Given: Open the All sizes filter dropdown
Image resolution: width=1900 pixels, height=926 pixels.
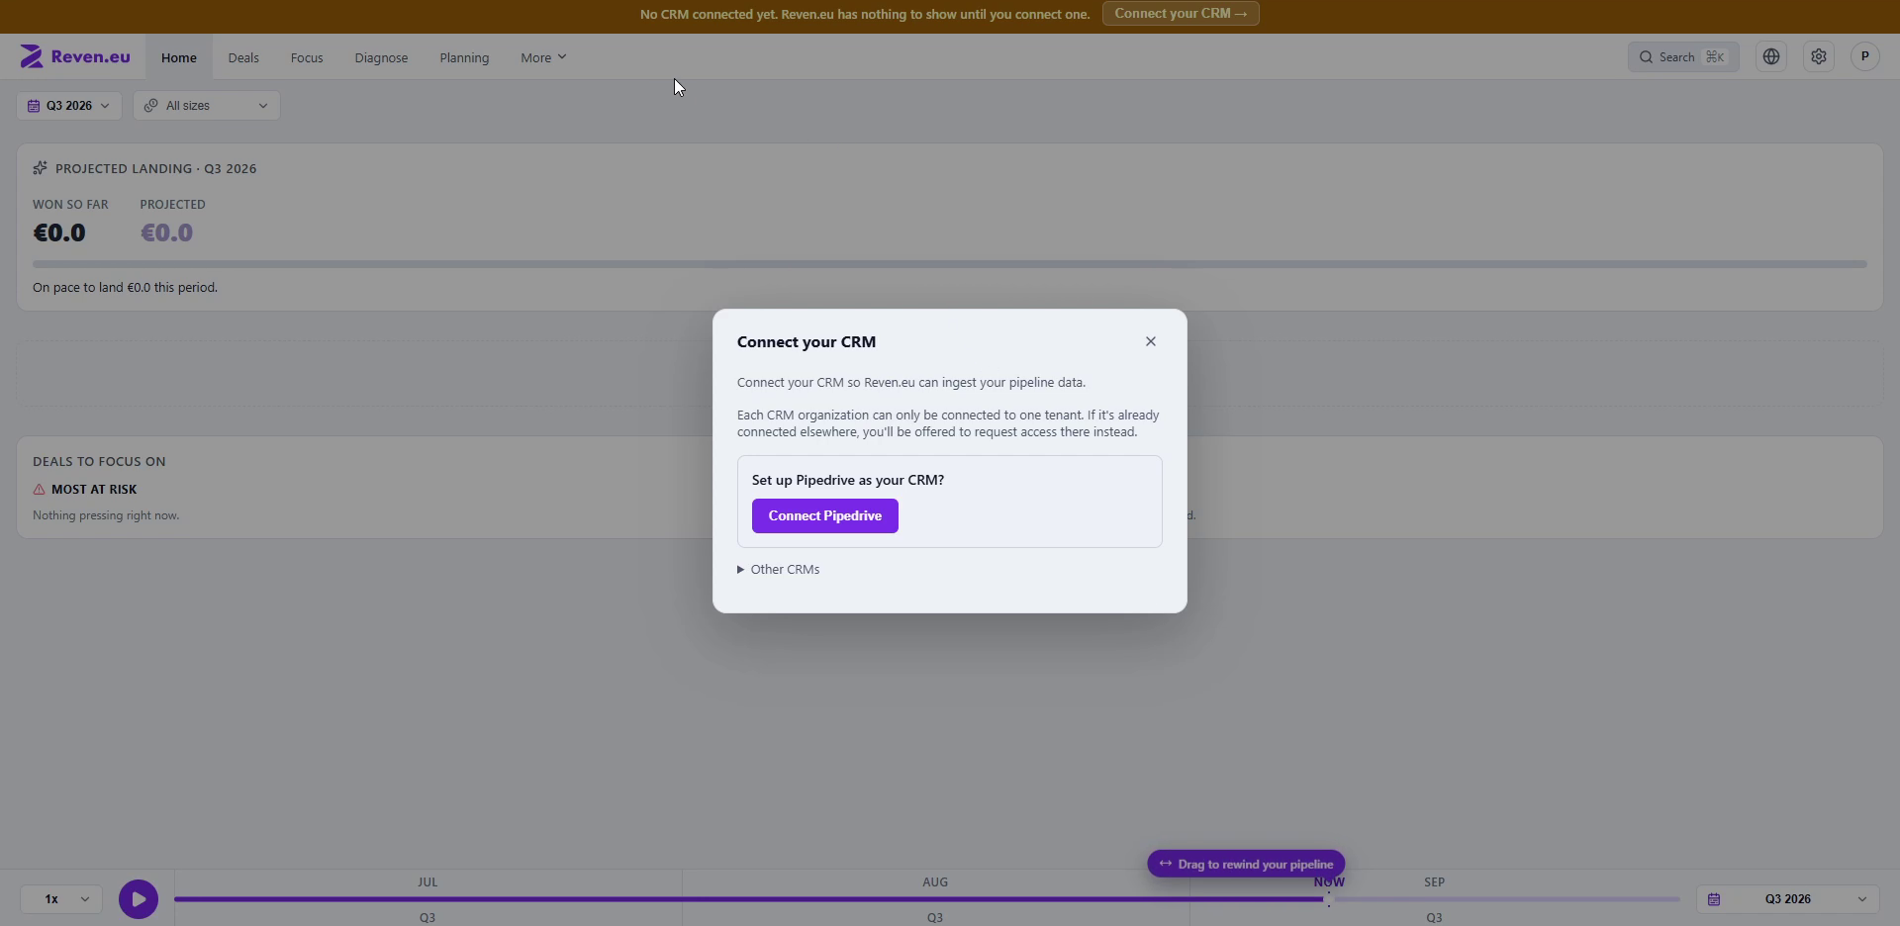Looking at the screenshot, I should coord(206,106).
